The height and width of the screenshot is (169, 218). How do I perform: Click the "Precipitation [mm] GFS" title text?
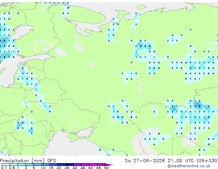point(28,161)
